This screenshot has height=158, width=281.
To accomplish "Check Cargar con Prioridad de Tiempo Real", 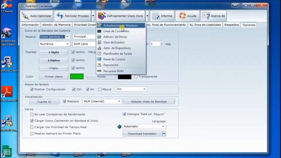I will click(32, 127).
